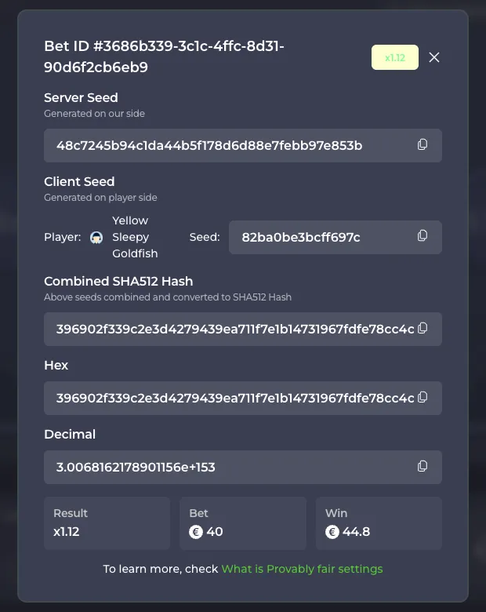Screen dimensions: 486x612
Task: Select the Server Seed field
Action: [243, 146]
